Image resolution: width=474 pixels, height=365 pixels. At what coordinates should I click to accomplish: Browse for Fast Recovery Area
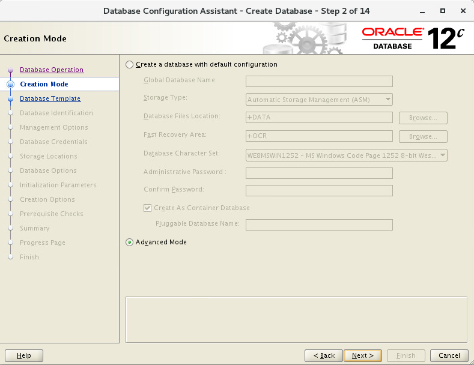(x=423, y=136)
